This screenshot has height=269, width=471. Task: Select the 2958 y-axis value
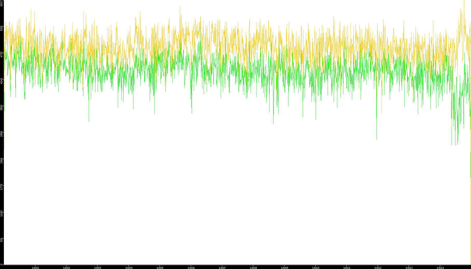[x=2, y=134]
